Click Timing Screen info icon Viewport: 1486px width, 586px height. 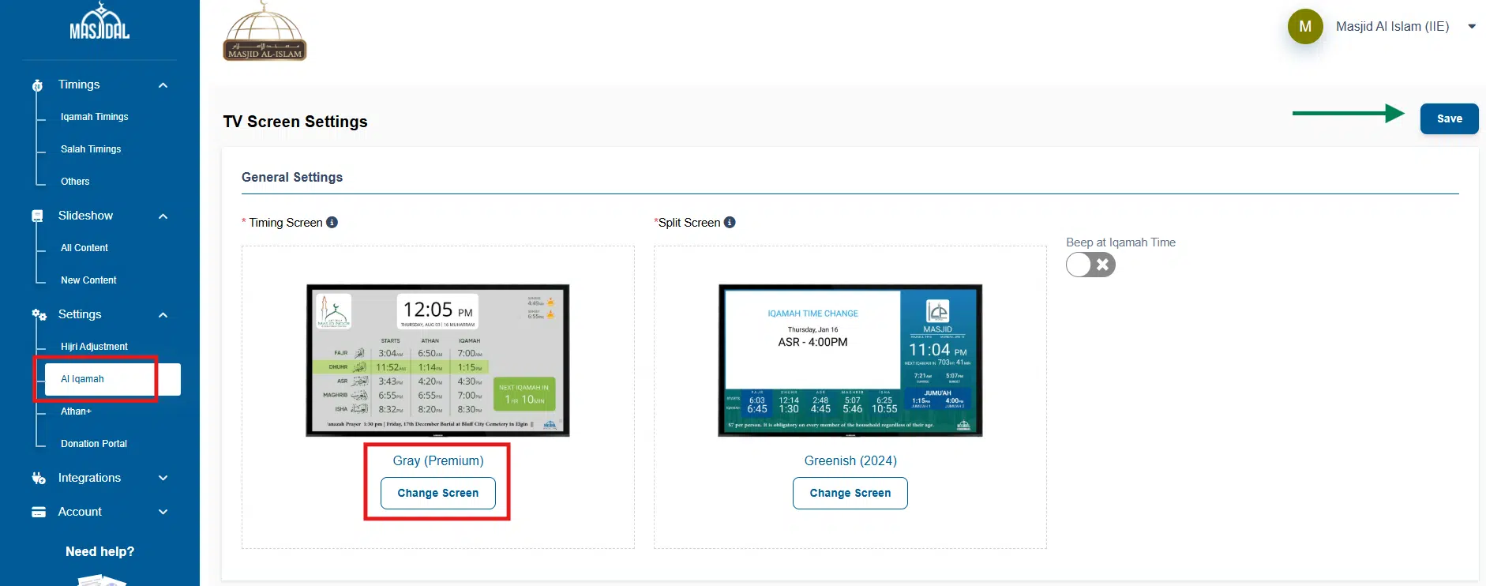[332, 223]
